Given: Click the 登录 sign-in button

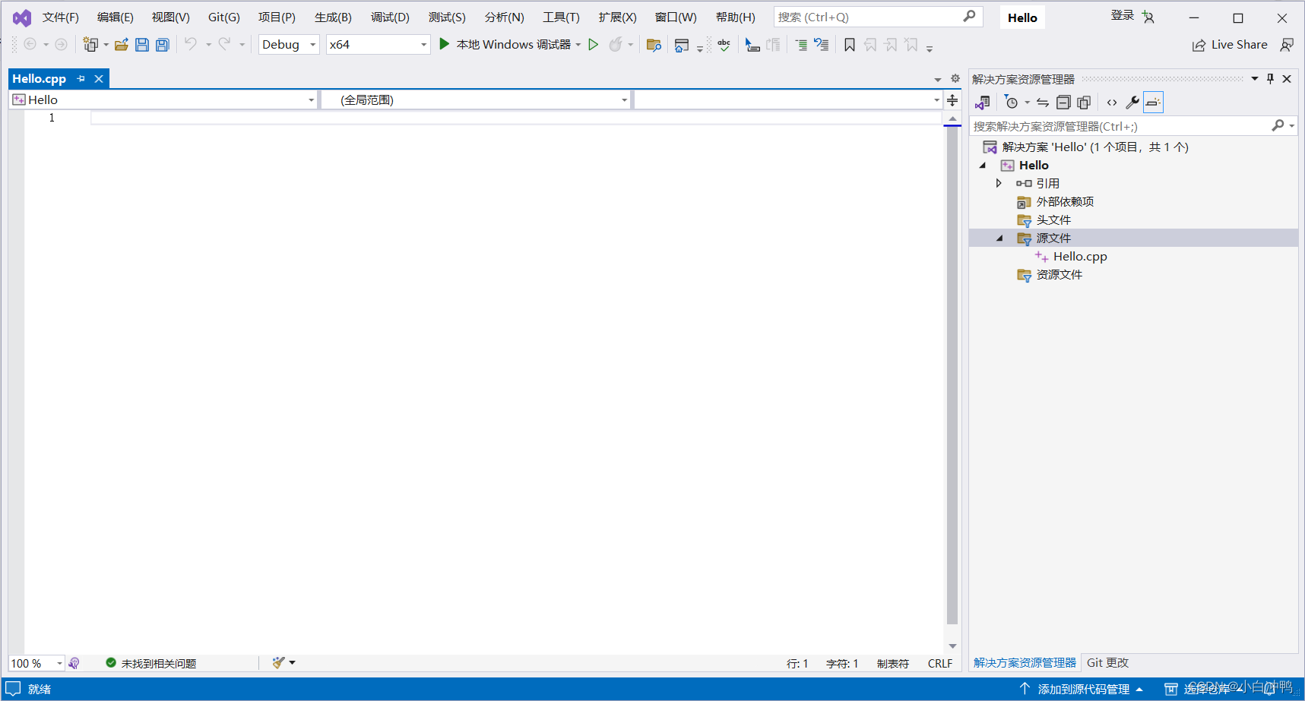Looking at the screenshot, I should [x=1122, y=16].
